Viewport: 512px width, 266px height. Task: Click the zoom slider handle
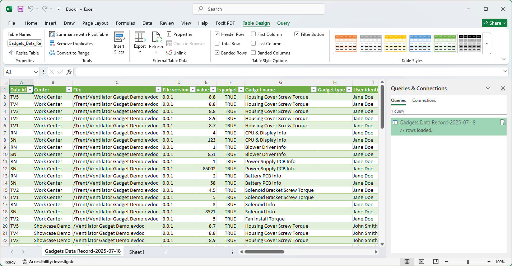[468, 262]
